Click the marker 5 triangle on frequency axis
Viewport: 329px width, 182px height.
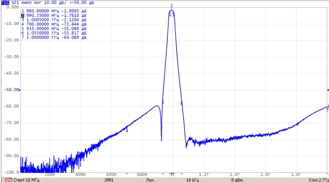point(163,174)
